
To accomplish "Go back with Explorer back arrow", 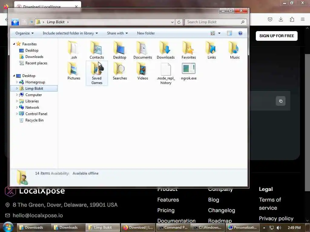I will coord(15,22).
